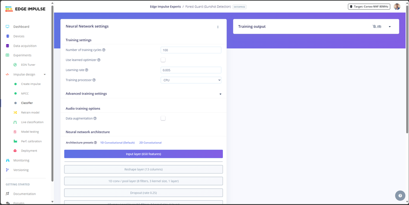Click the Monitoring binoculars icon
Image resolution: width=409 pixels, height=205 pixels.
(8, 160)
